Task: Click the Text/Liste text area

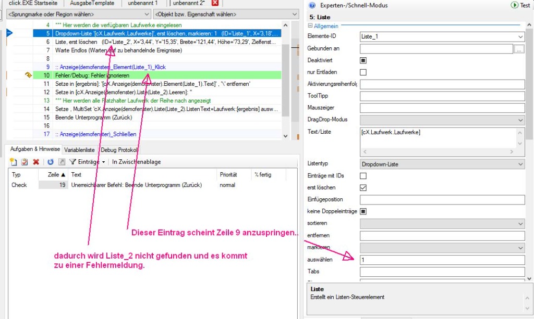Action: tap(438, 138)
